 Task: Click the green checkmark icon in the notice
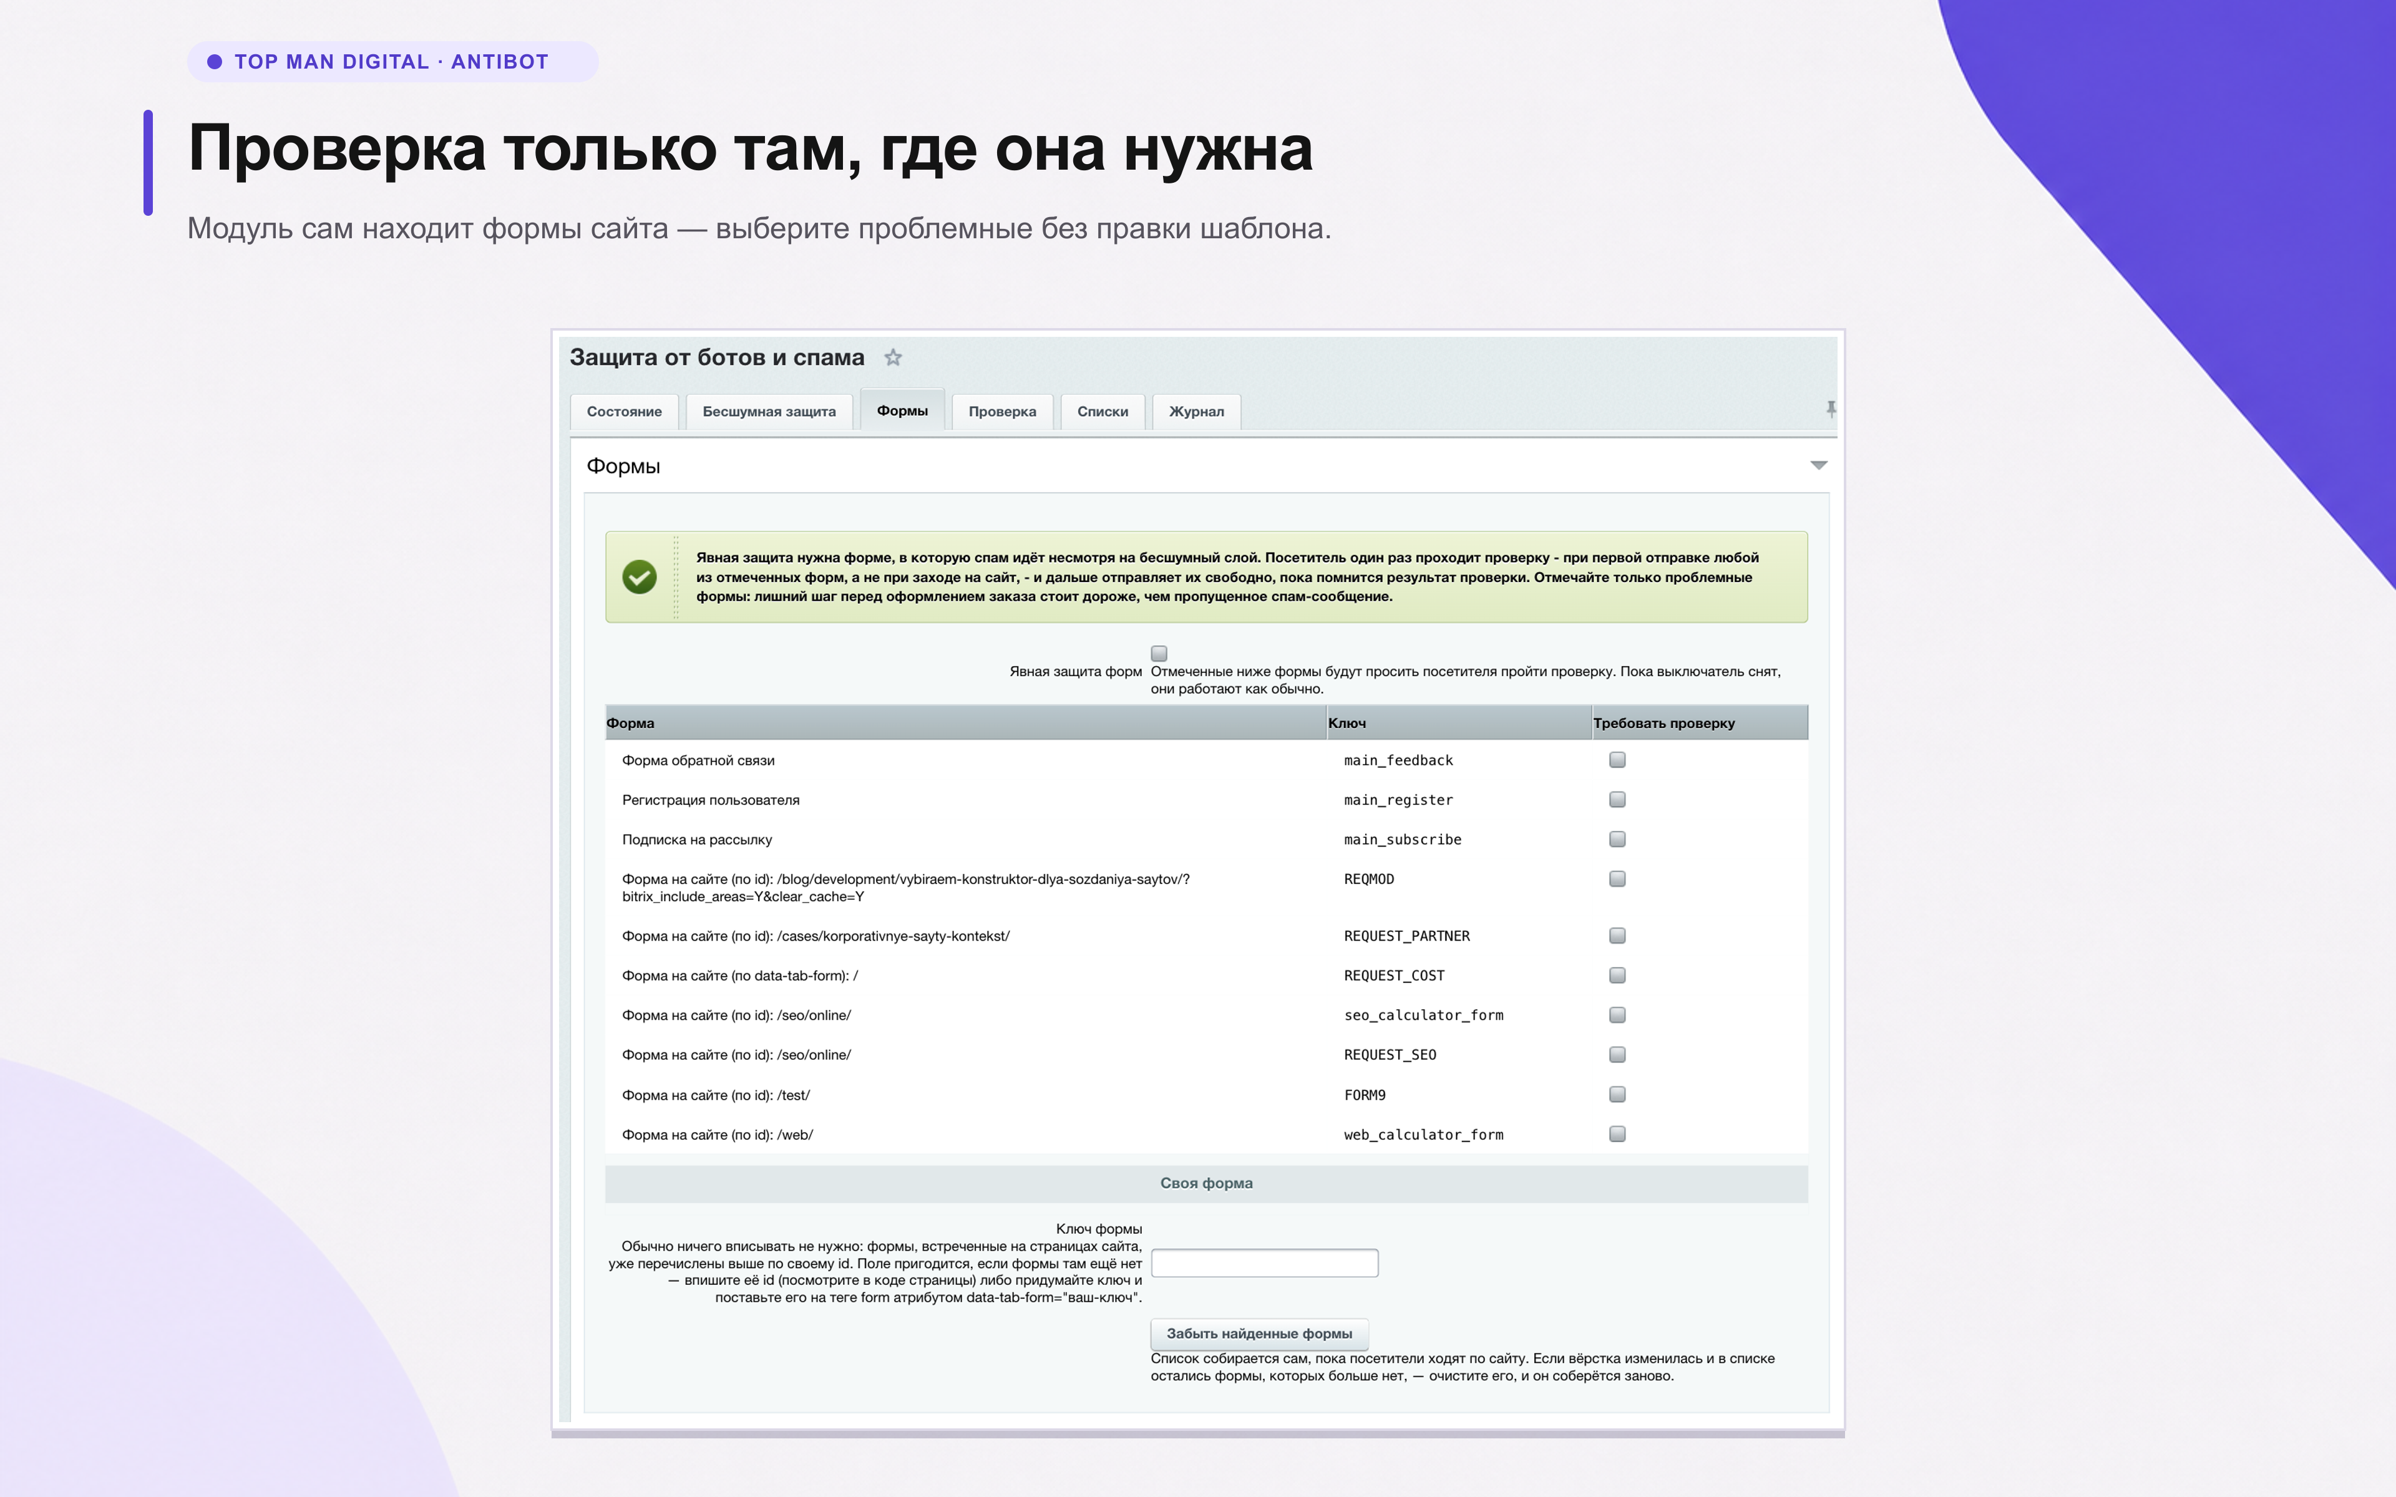(640, 576)
